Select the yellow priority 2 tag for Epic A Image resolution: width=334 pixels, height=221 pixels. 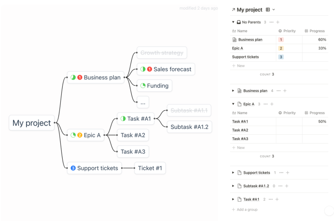281,48
